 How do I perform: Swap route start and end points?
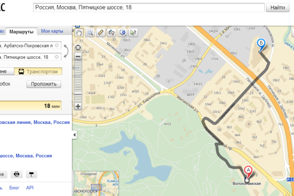click(66, 51)
